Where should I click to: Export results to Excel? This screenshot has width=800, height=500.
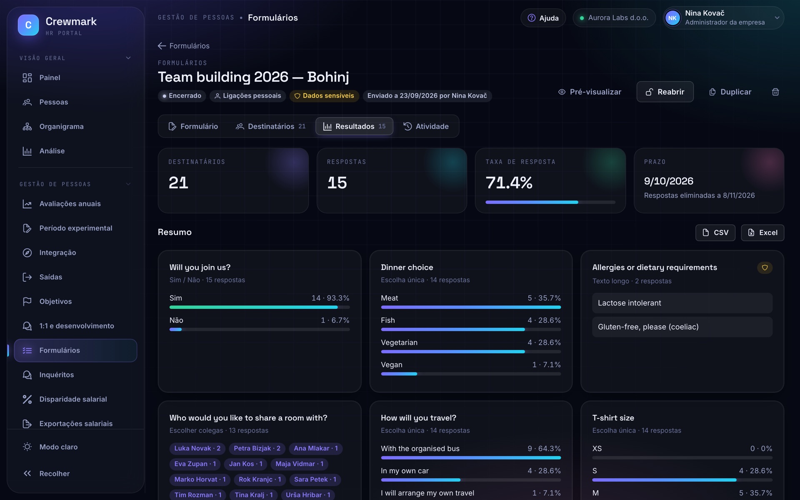[x=762, y=232]
